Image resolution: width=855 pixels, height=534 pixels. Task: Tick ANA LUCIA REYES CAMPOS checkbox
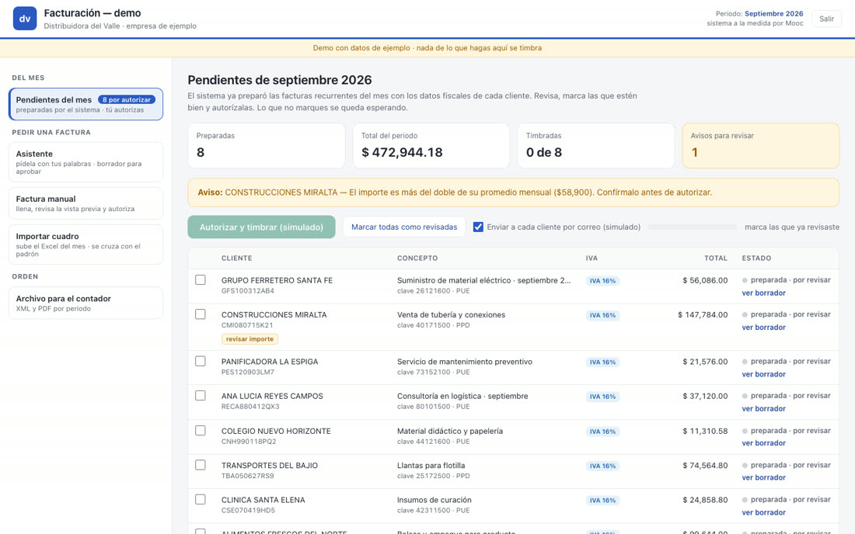[x=200, y=395]
